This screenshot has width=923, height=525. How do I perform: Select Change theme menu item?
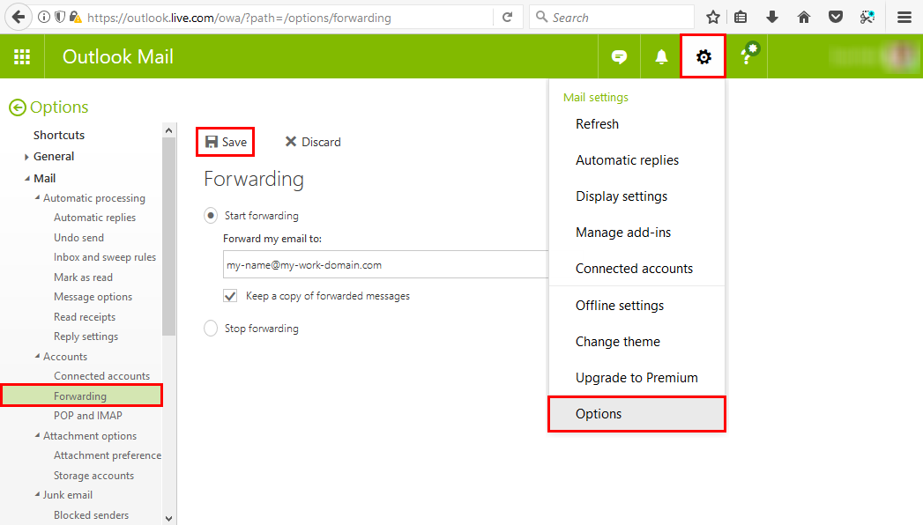[x=617, y=342]
